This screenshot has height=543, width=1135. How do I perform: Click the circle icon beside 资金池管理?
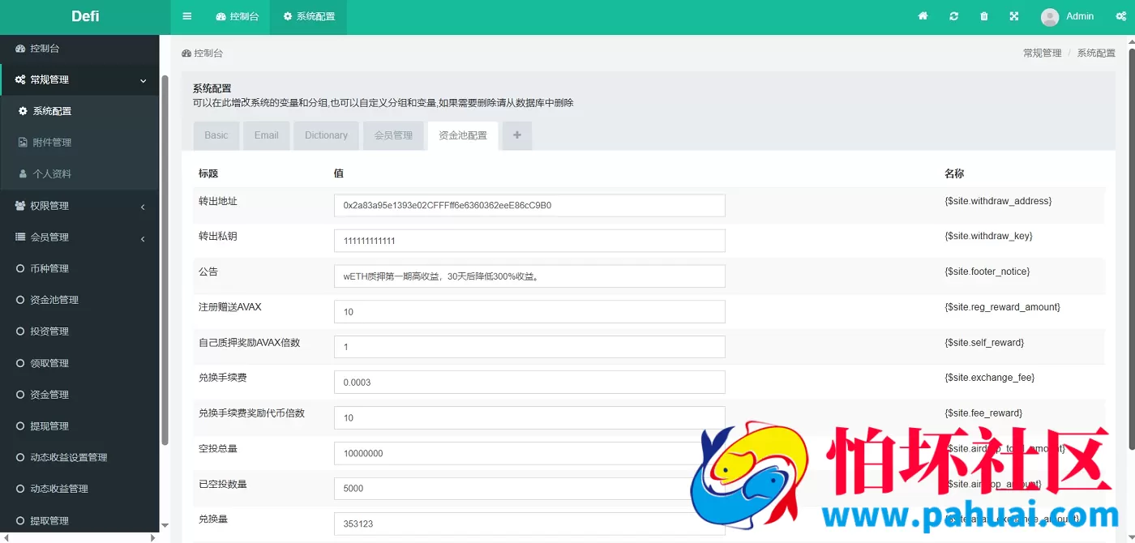click(x=20, y=300)
